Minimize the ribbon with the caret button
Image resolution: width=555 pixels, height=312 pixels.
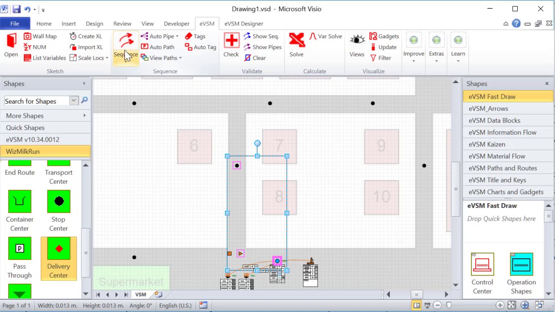coord(506,24)
